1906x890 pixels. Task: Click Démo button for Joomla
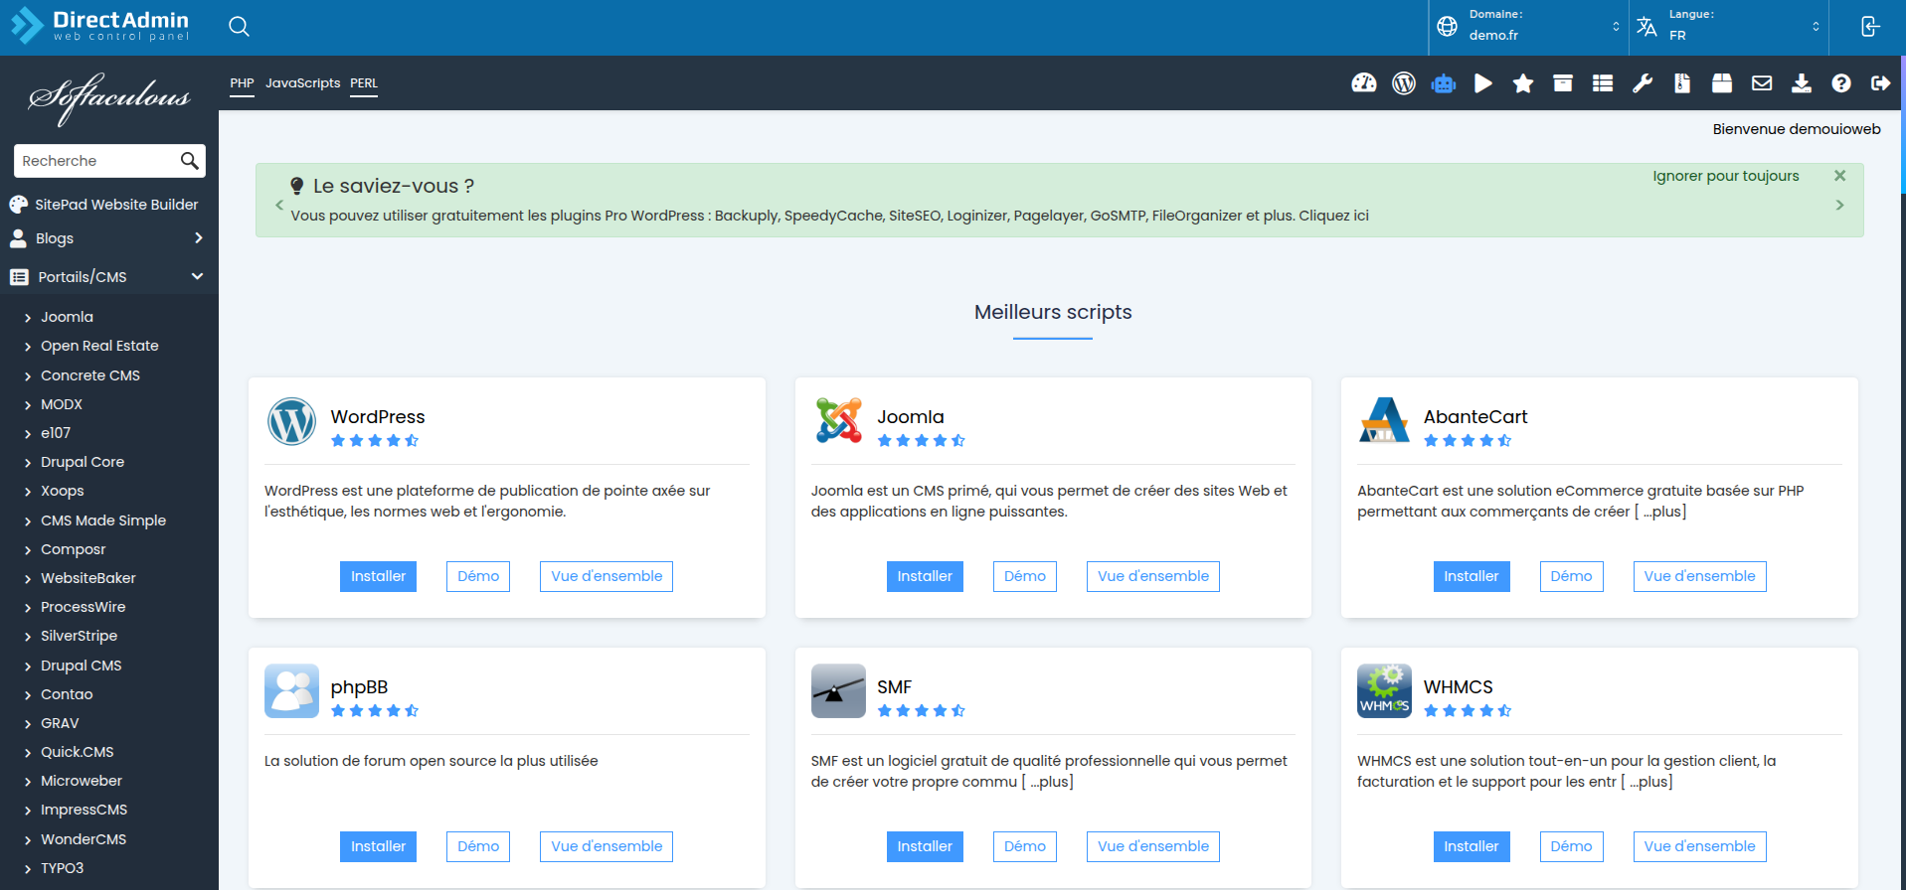1024,576
